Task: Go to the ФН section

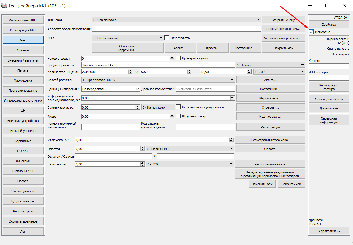Action: pyautogui.click(x=23, y=111)
